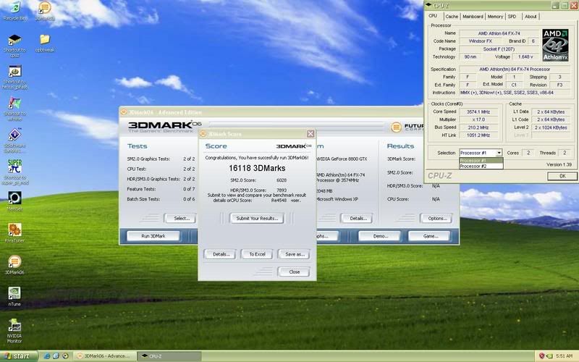Open the Windows Start menu
This screenshot has width=579, height=362.
[x=17, y=355]
